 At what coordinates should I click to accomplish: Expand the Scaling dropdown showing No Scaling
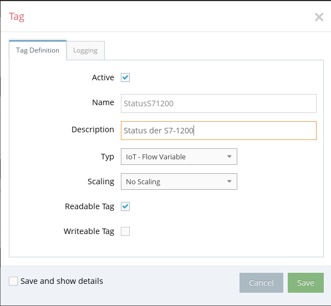pyautogui.click(x=179, y=181)
